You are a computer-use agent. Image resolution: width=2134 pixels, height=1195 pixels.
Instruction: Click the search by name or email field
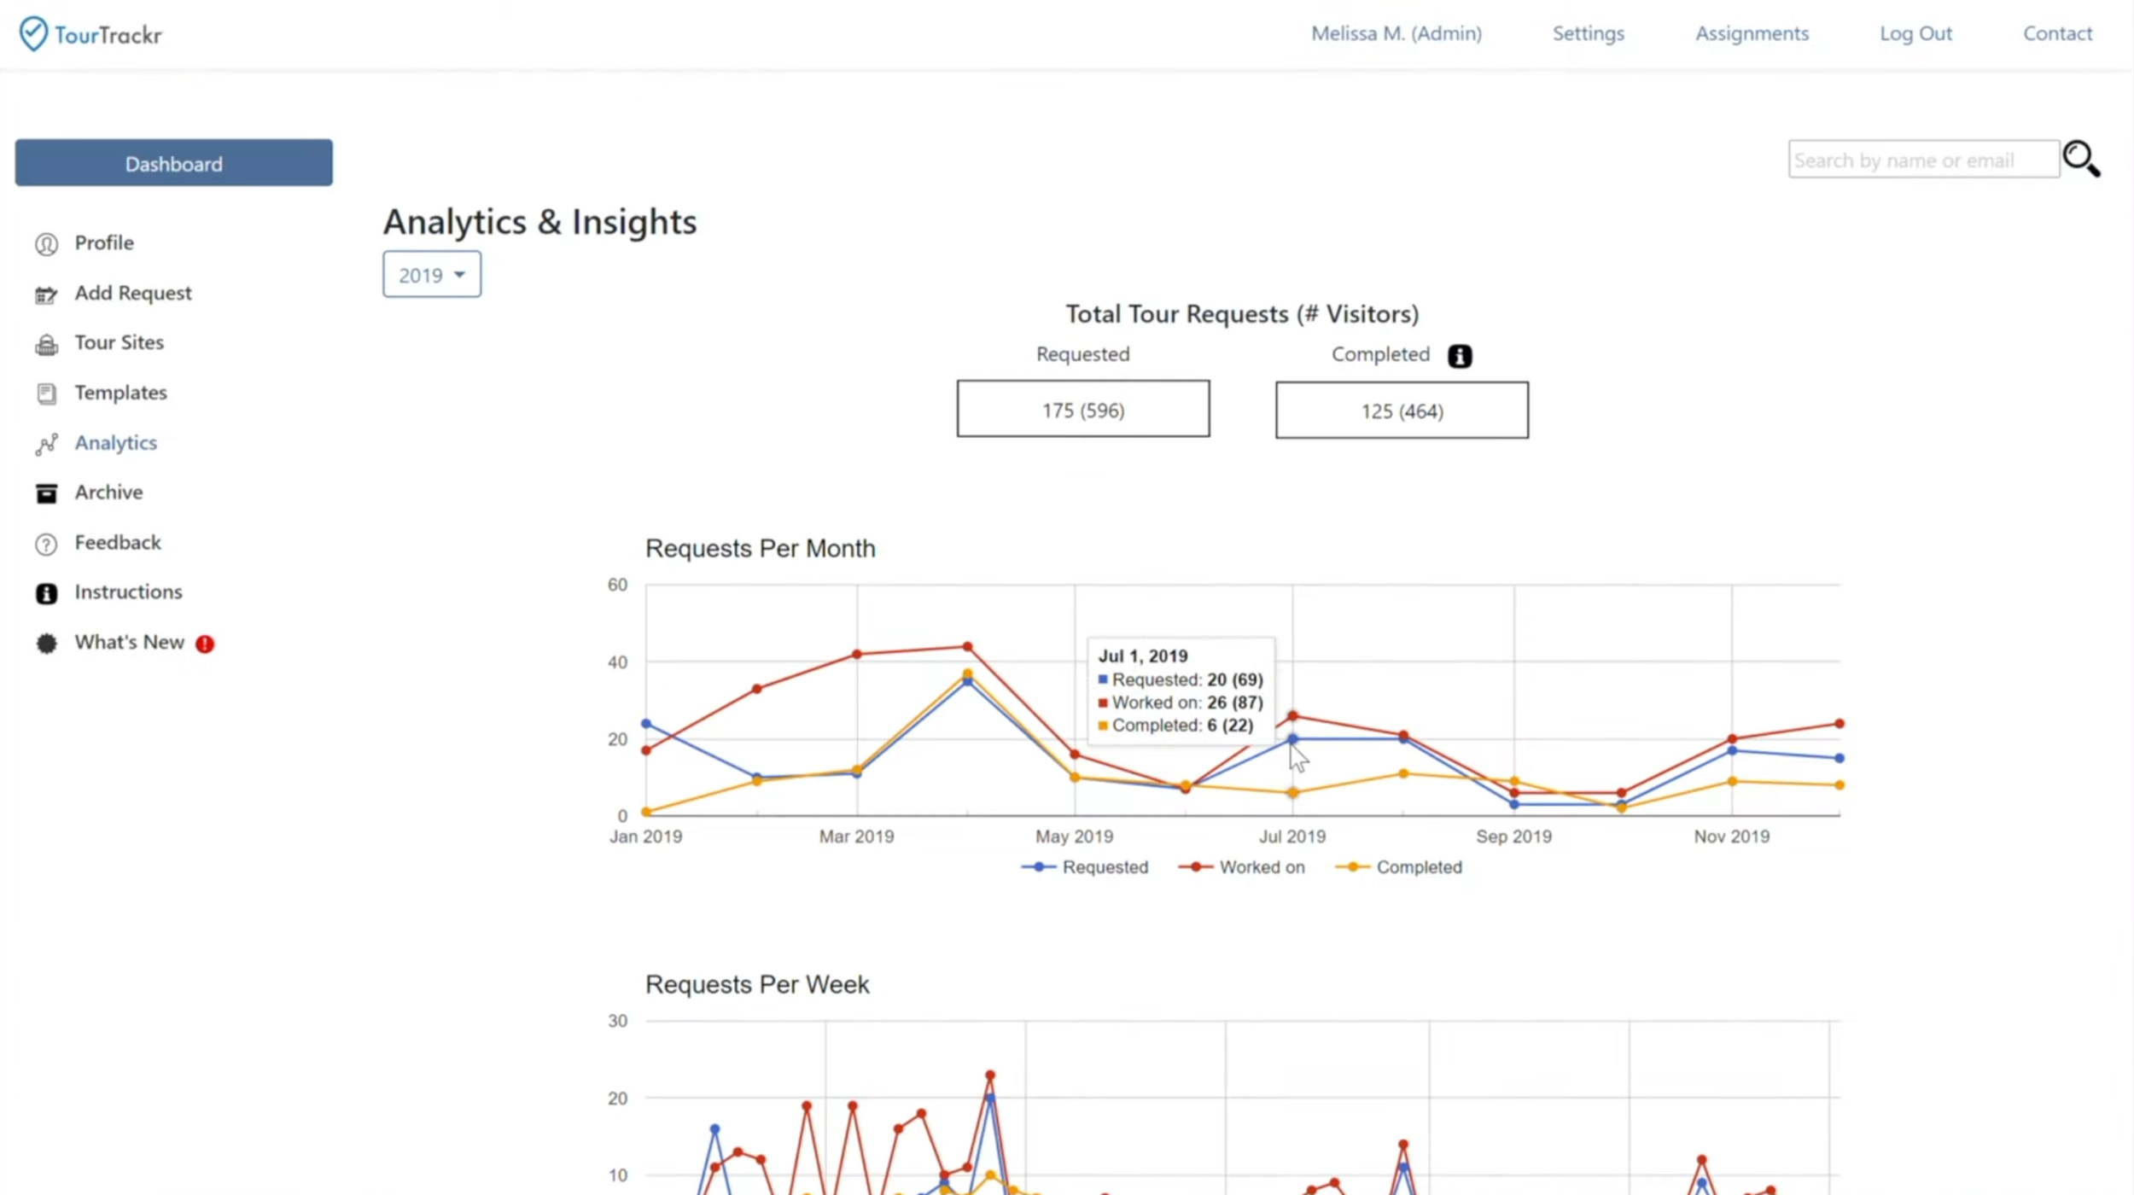point(1924,160)
